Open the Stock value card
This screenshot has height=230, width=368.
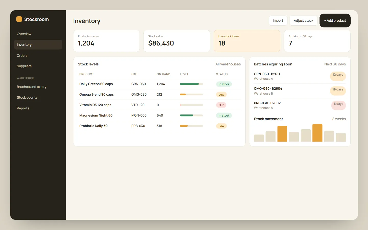coord(177,41)
